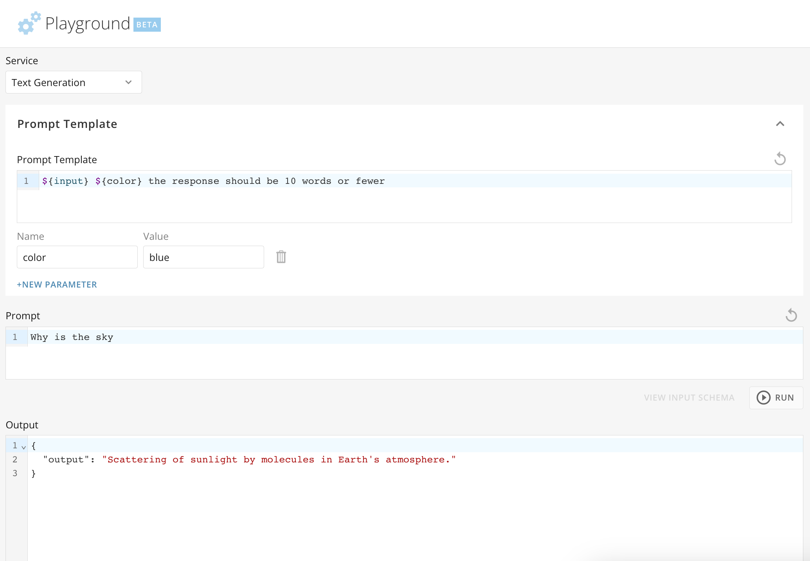Place cursor in the prompt text
This screenshot has height=561, width=810.
tap(72, 337)
